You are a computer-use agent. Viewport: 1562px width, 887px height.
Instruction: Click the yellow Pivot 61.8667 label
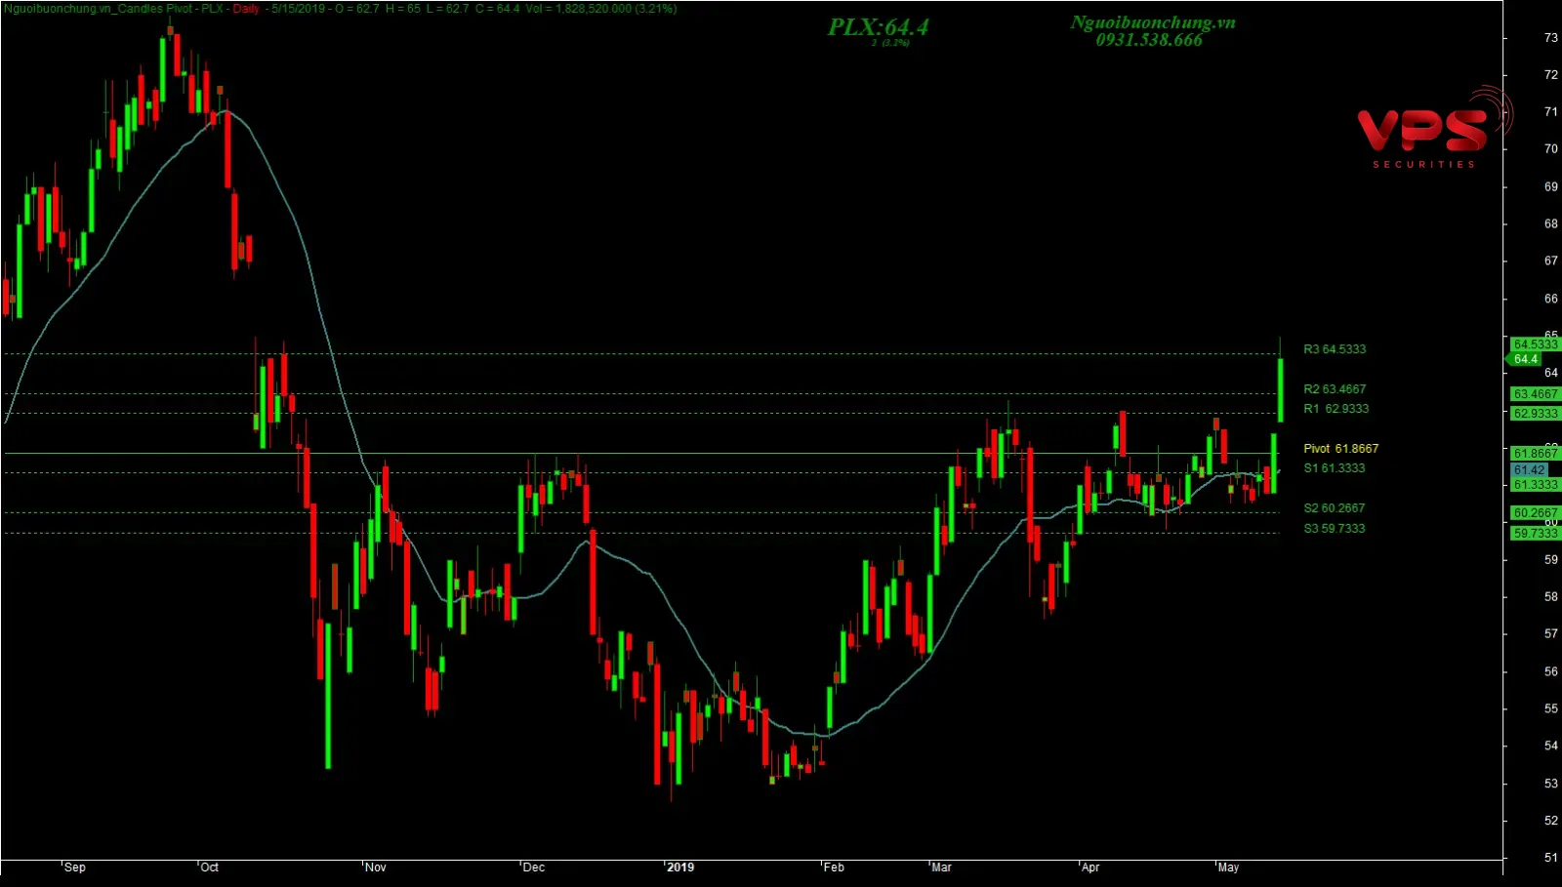point(1340,449)
